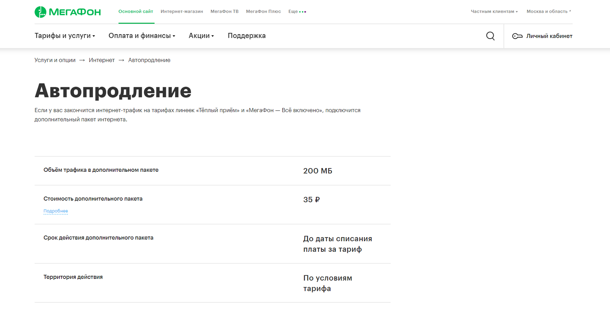Open the Москва и область region selector

tap(549, 11)
